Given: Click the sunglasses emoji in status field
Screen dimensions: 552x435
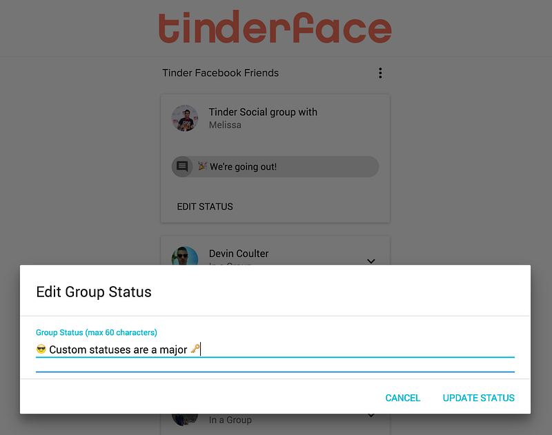Looking at the screenshot, I should [41, 350].
